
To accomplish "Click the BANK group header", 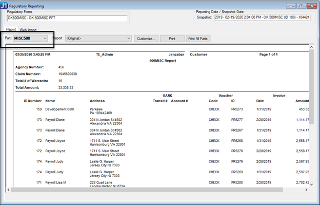I will (x=167, y=96).
